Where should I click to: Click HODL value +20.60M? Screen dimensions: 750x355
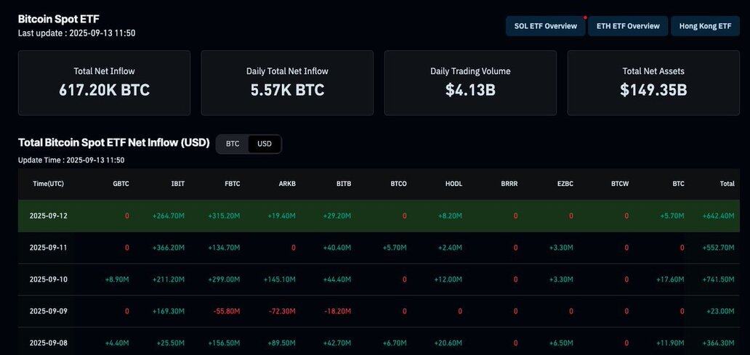(448, 343)
